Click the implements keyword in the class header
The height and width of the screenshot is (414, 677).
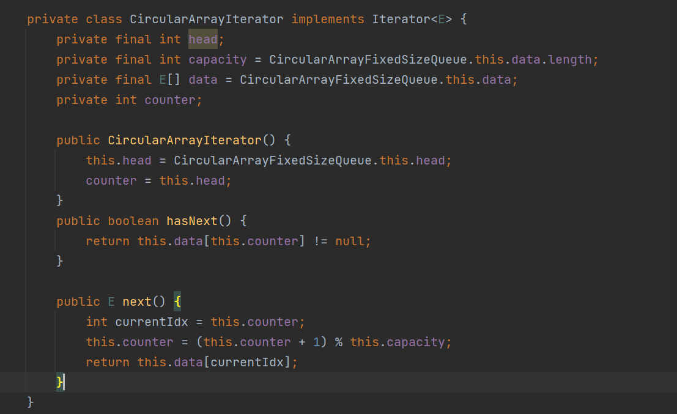click(328, 19)
